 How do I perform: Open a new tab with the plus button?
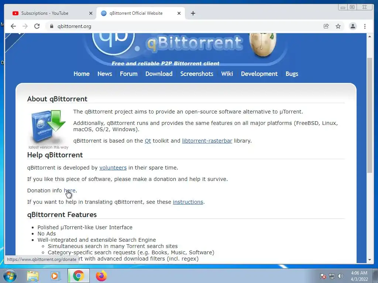tap(193, 13)
